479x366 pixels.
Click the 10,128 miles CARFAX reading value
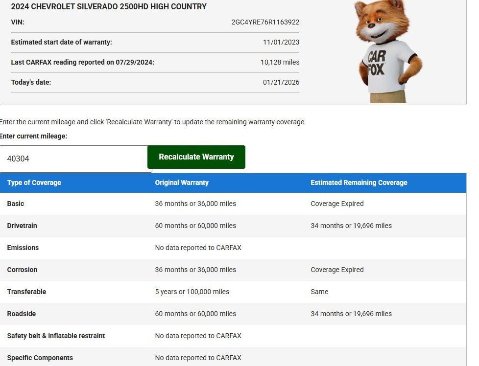[x=280, y=62]
